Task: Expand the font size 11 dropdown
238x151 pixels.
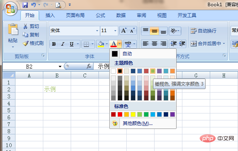Action: 115,31
